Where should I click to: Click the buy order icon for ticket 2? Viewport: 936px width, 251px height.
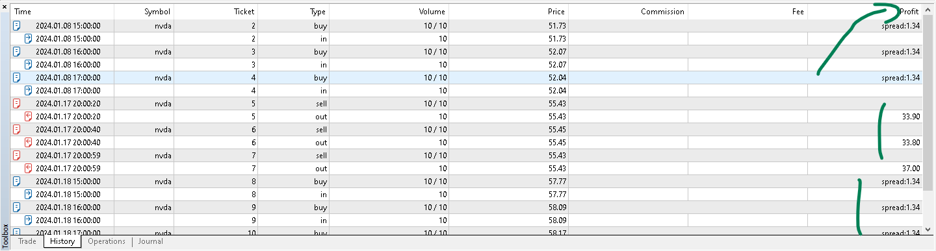tap(17, 25)
